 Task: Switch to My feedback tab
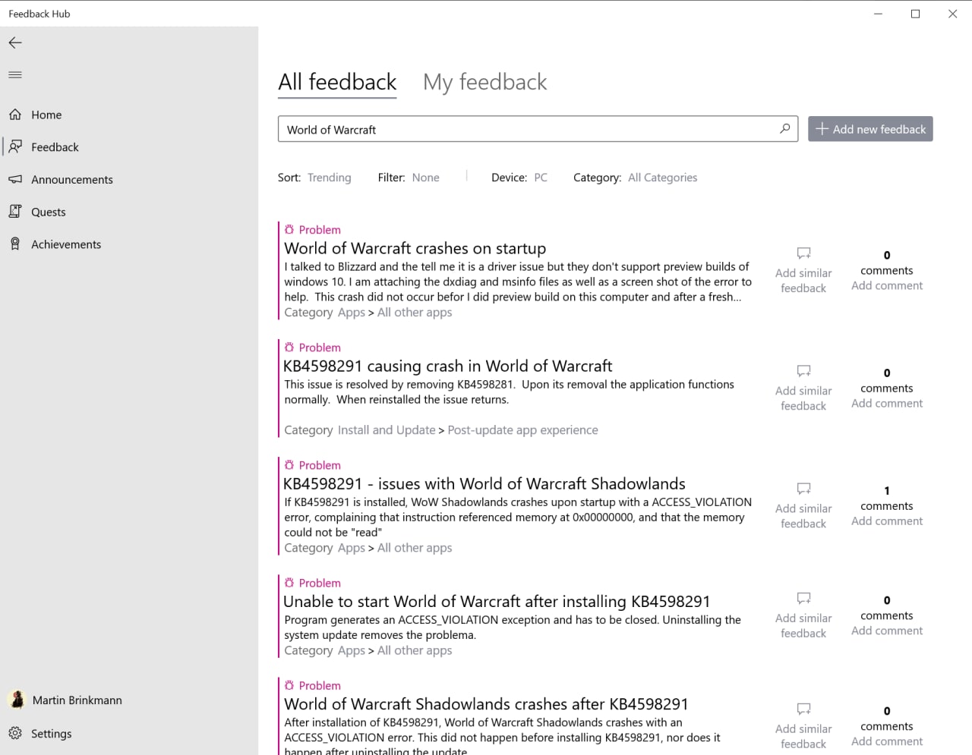484,82
